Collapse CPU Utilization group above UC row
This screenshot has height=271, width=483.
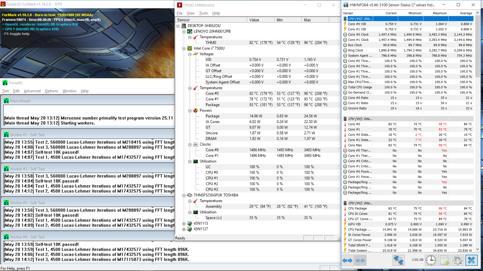190,161
